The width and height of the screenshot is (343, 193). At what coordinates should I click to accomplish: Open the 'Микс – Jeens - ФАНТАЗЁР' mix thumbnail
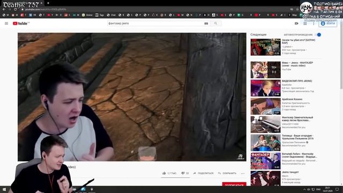point(265,70)
